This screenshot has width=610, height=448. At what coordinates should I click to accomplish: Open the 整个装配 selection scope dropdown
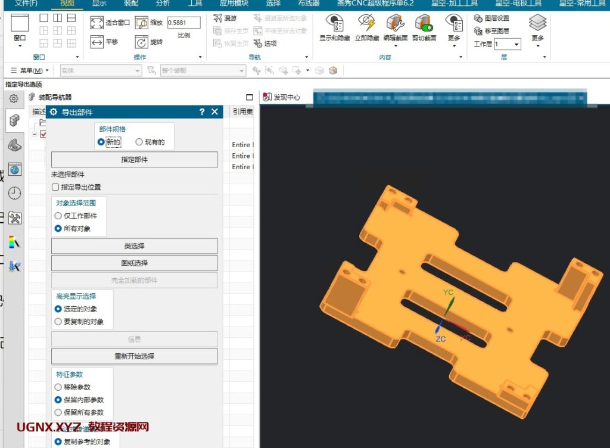tap(242, 71)
